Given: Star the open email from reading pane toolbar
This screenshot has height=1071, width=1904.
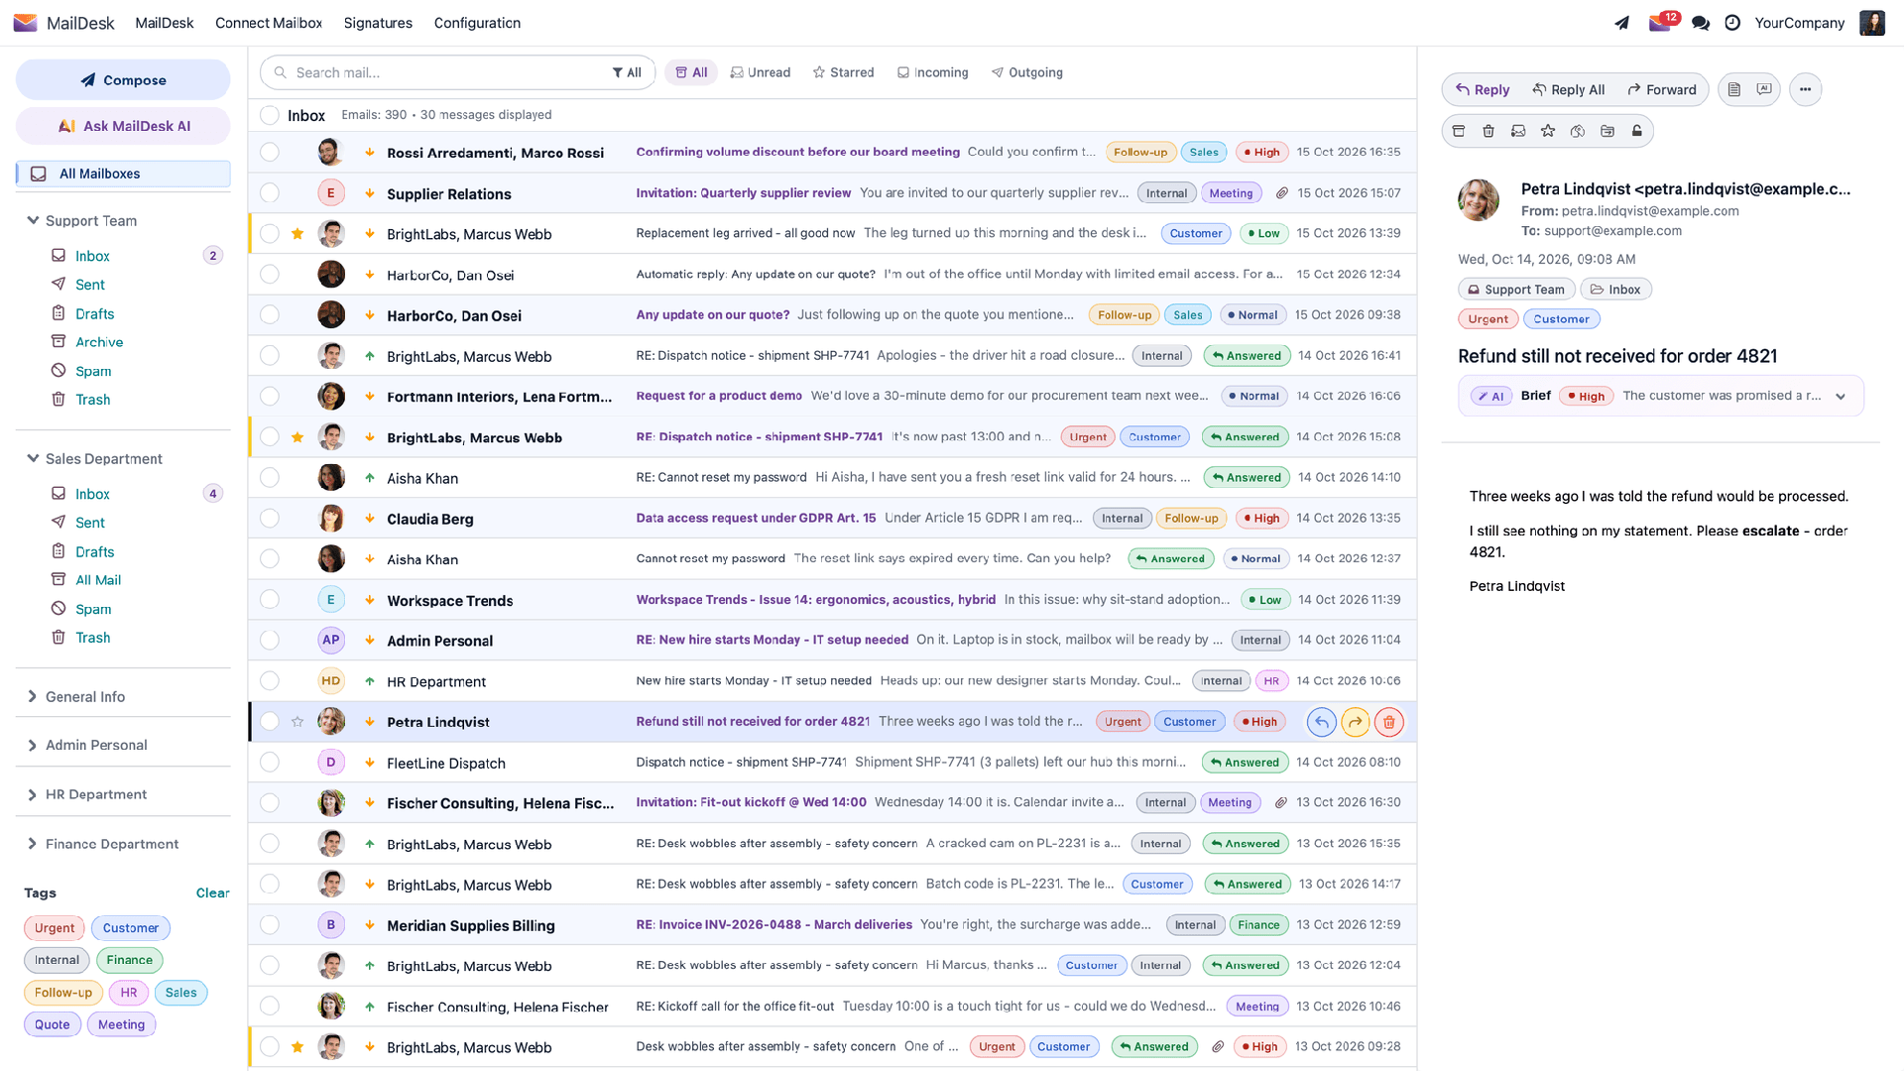Looking at the screenshot, I should pyautogui.click(x=1548, y=131).
